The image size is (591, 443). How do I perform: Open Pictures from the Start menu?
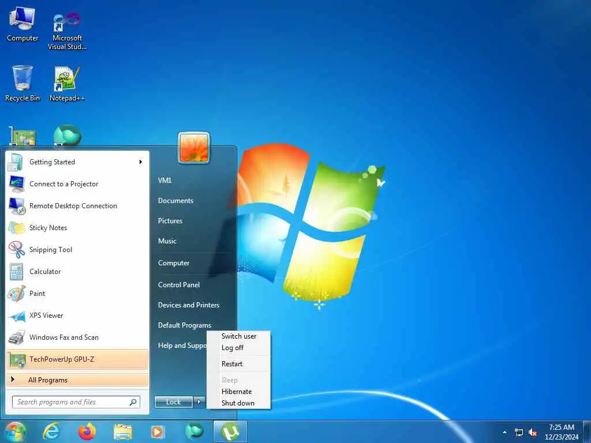[x=170, y=221]
